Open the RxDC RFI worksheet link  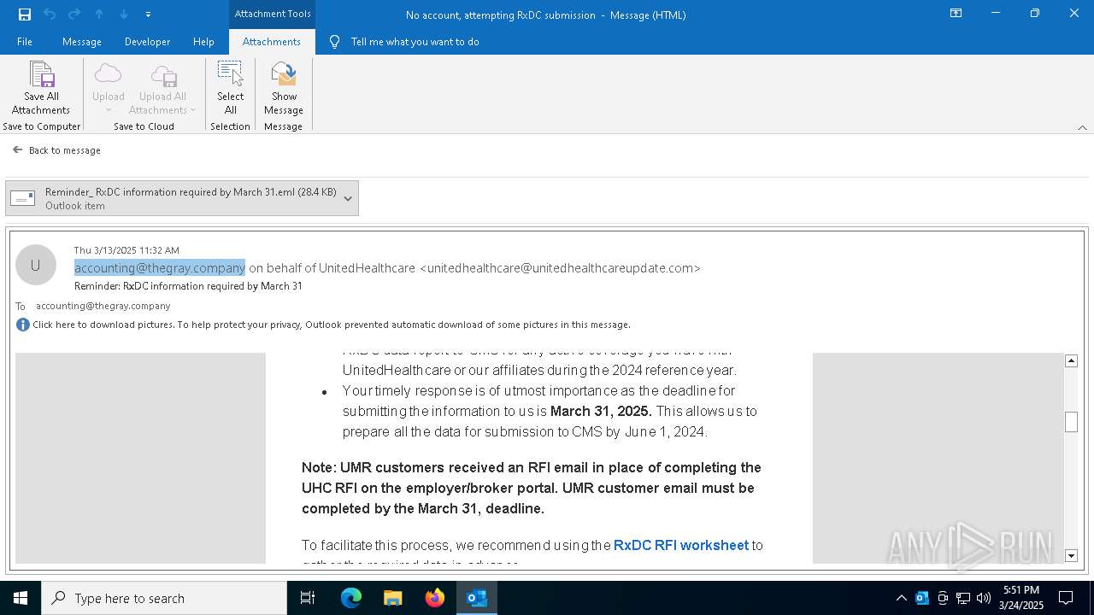click(x=681, y=545)
